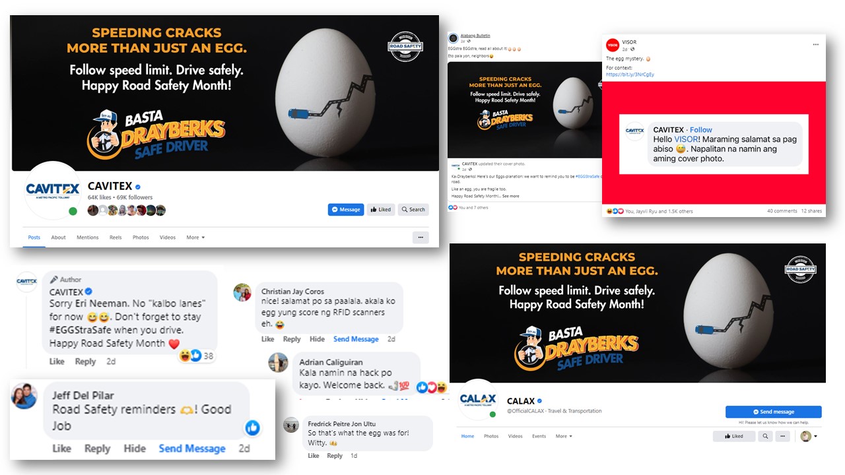Image resolution: width=845 pixels, height=475 pixels.
Task: Toggle the Liked button on CALAX page
Action: coord(734,436)
